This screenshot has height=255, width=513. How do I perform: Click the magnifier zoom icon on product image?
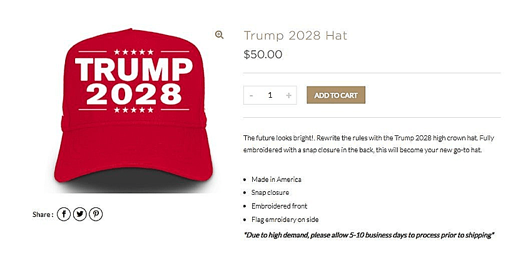[219, 34]
